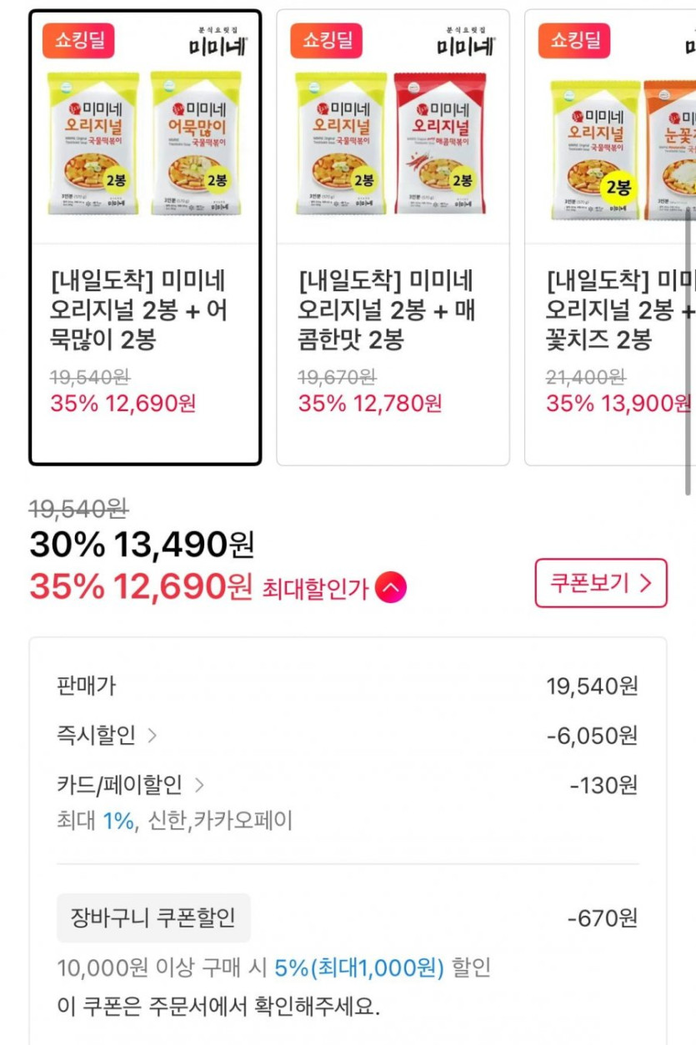Click 쇼킹딜 badge on third product card
The width and height of the screenshot is (696, 1045).
[574, 40]
